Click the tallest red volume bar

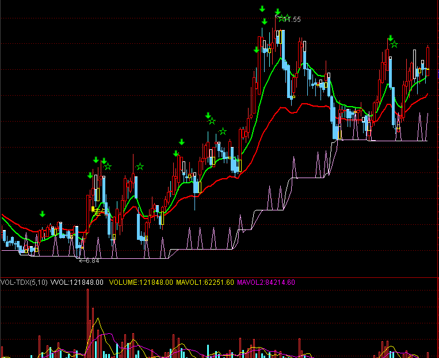tap(87, 323)
